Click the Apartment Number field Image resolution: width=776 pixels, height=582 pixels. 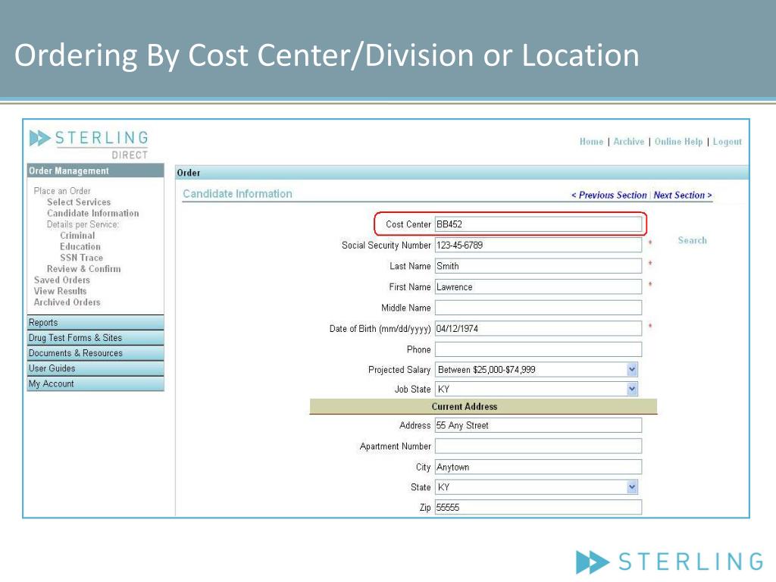(539, 446)
